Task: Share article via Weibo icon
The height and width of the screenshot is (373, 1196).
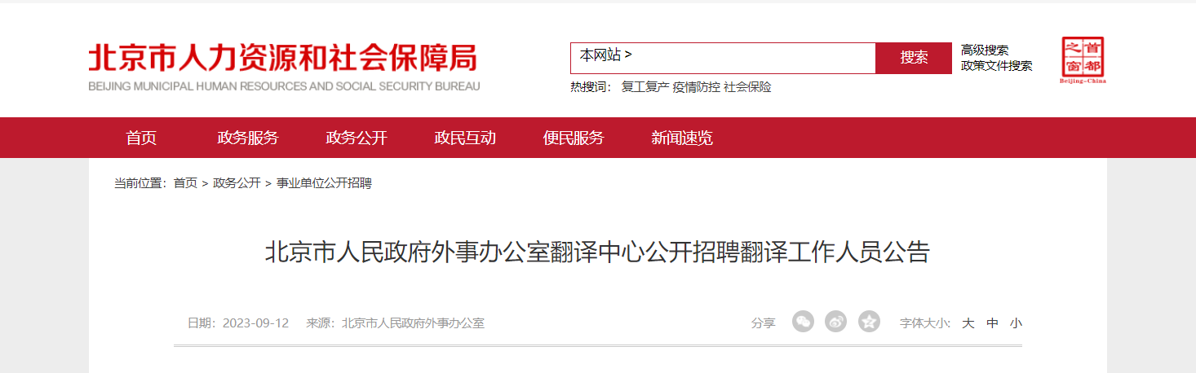Action: tap(836, 322)
